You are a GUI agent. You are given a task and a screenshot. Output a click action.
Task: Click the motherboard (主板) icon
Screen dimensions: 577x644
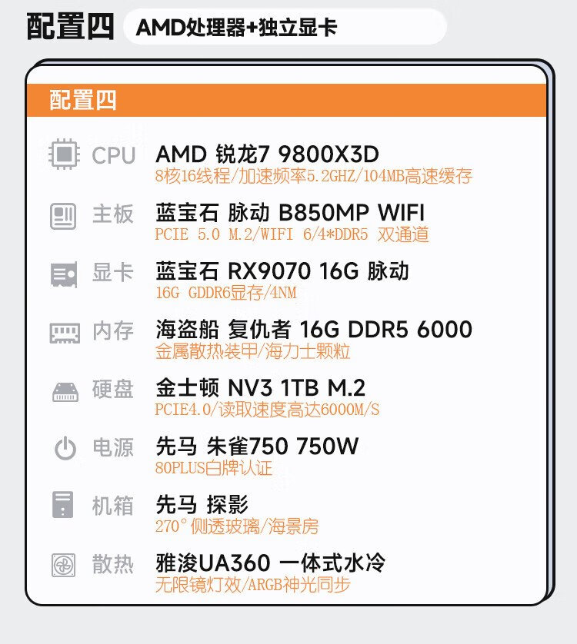tap(64, 214)
